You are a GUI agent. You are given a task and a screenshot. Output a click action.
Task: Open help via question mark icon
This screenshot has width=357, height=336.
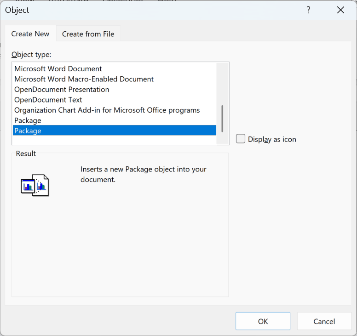click(x=308, y=10)
